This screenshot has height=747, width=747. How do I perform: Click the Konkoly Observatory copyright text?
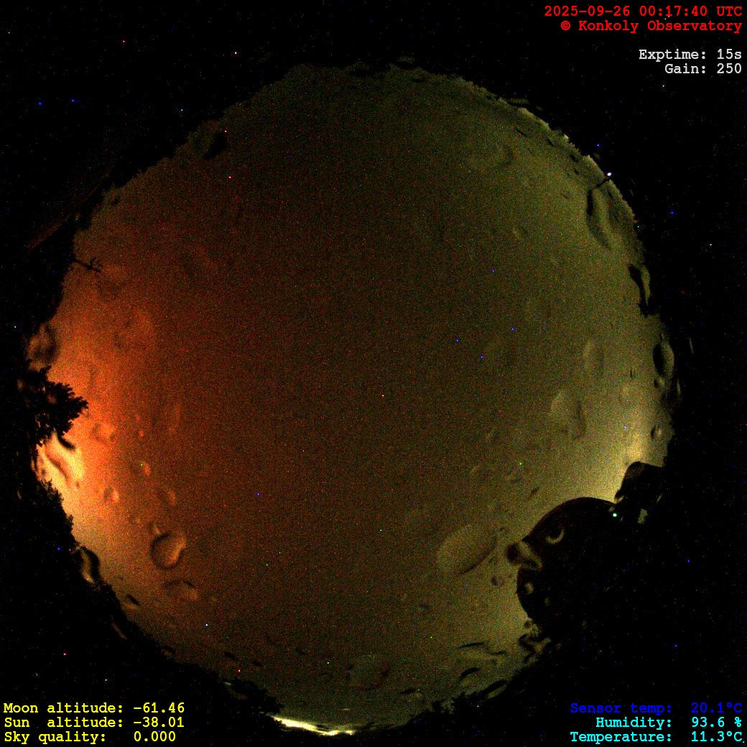tap(651, 26)
